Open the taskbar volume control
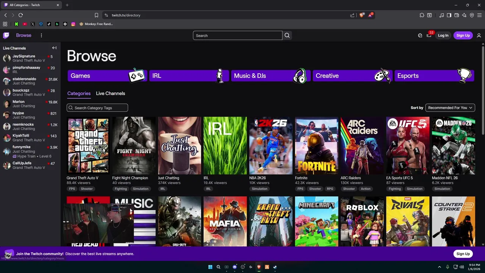The height and width of the screenshot is (273, 485). click(462, 267)
